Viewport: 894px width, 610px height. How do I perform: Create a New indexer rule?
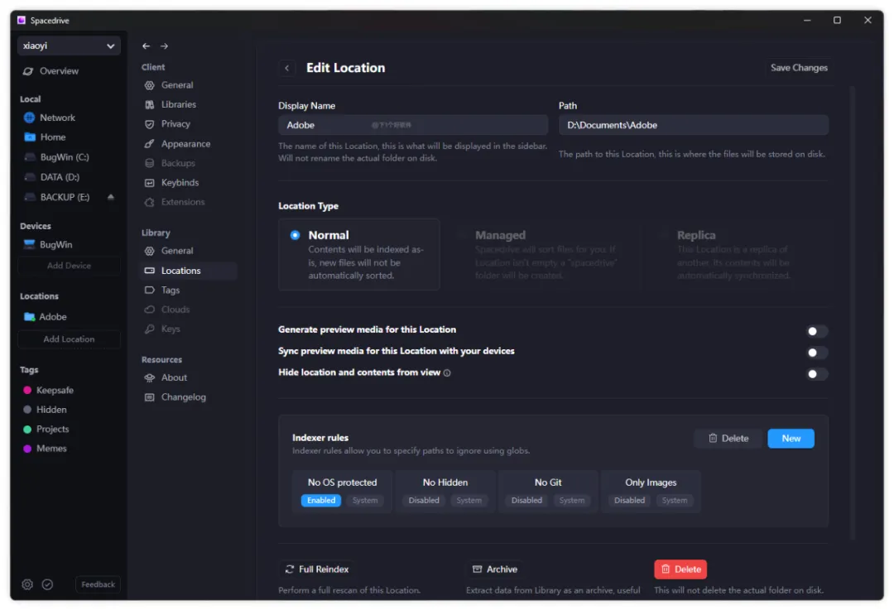click(791, 439)
